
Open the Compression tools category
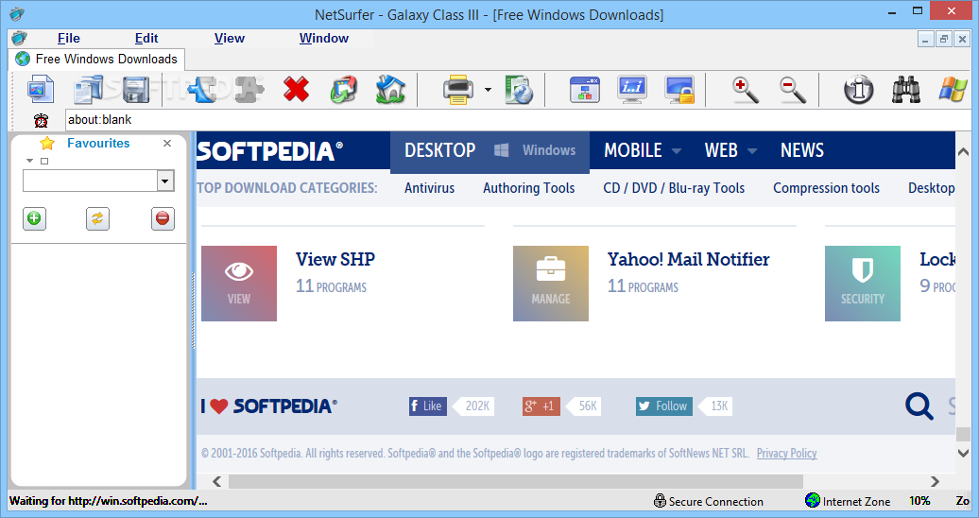pyautogui.click(x=826, y=188)
